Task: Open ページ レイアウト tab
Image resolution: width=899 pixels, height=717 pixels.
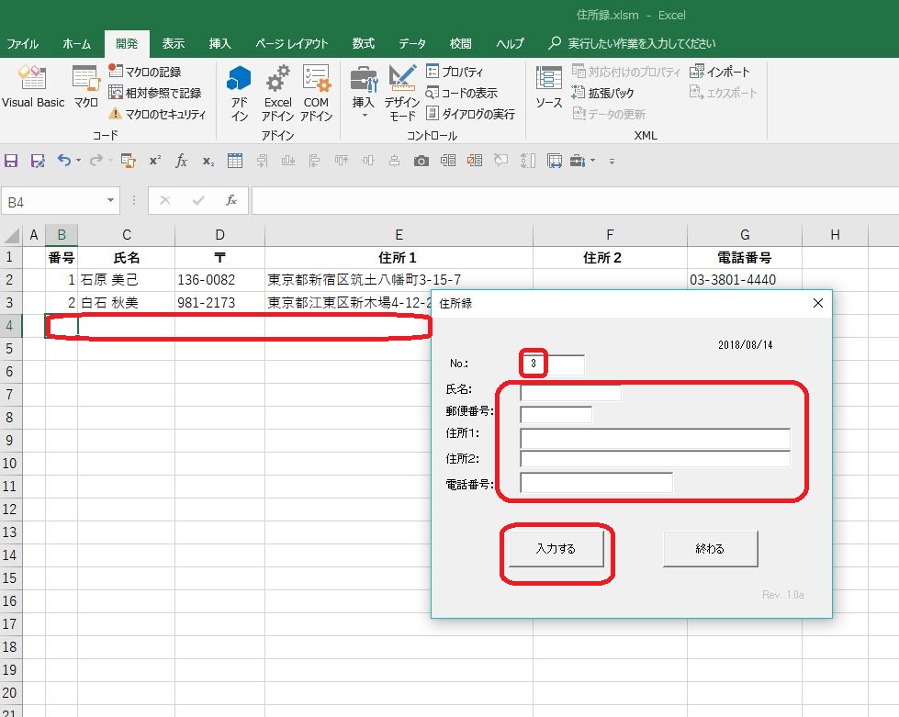Action: (291, 44)
